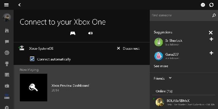
Task: Open Sr Sherlock's avatar
Action: coord(159,42)
